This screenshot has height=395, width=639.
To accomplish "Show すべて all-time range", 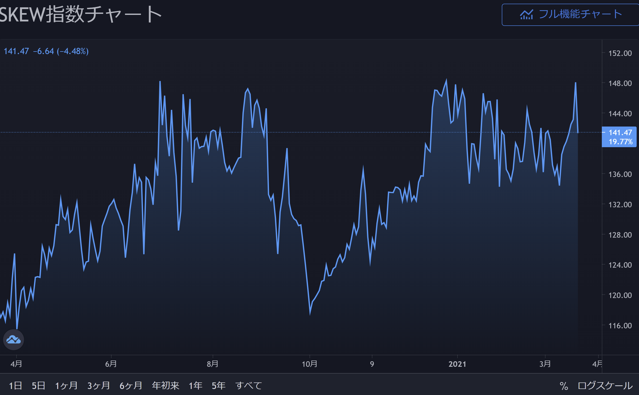I will (x=249, y=386).
